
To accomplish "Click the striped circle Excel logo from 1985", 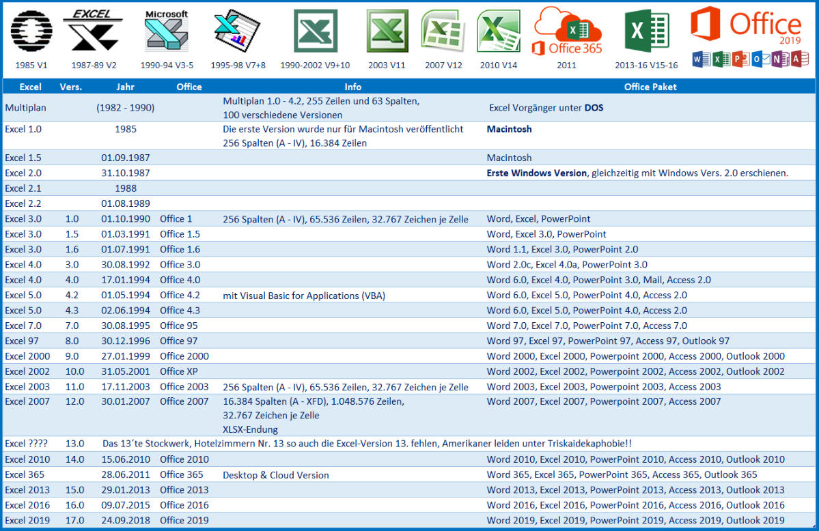I will 31,31.
